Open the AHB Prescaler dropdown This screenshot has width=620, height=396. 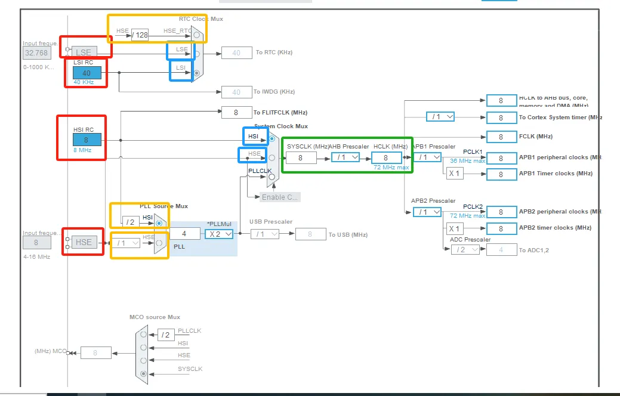(346, 157)
